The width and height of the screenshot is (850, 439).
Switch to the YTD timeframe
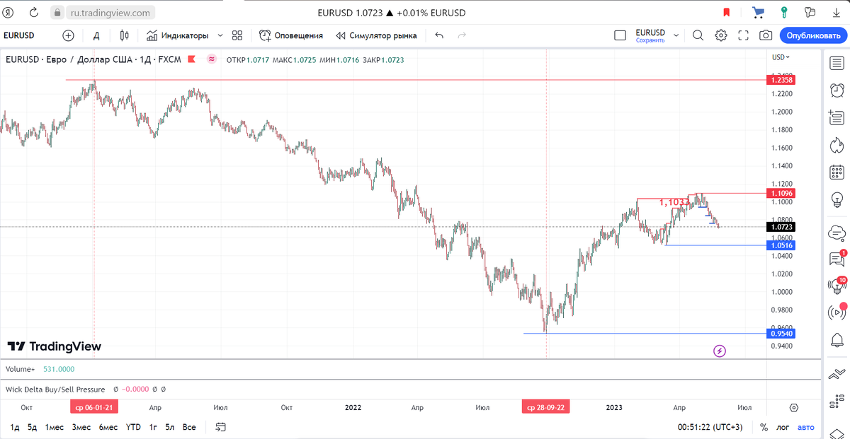pos(133,427)
